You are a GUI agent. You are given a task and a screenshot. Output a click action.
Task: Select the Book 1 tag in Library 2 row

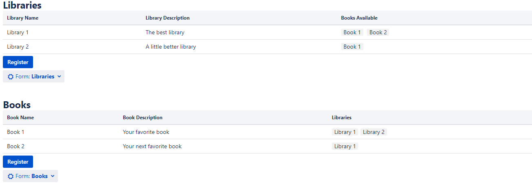pyautogui.click(x=352, y=47)
